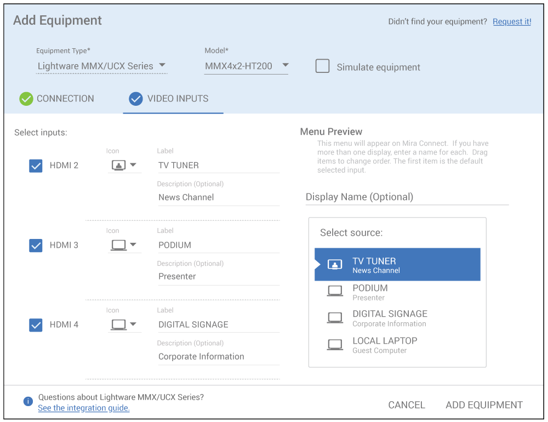Viewport: 548px width, 422px height.
Task: Click the CANCEL button
Action: pos(406,405)
